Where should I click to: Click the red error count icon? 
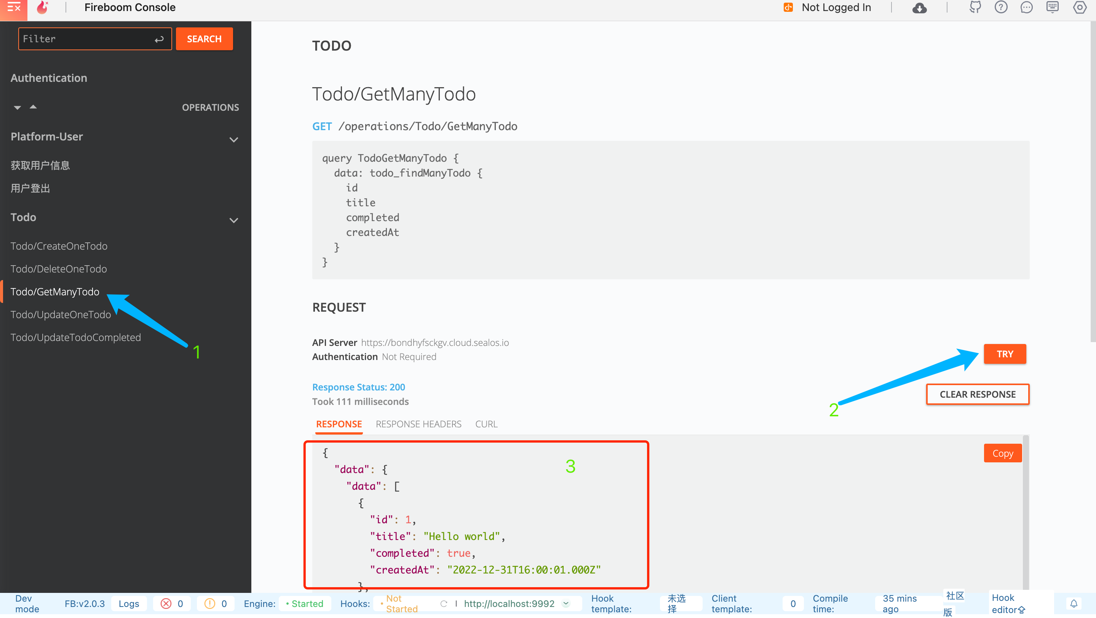pyautogui.click(x=166, y=604)
